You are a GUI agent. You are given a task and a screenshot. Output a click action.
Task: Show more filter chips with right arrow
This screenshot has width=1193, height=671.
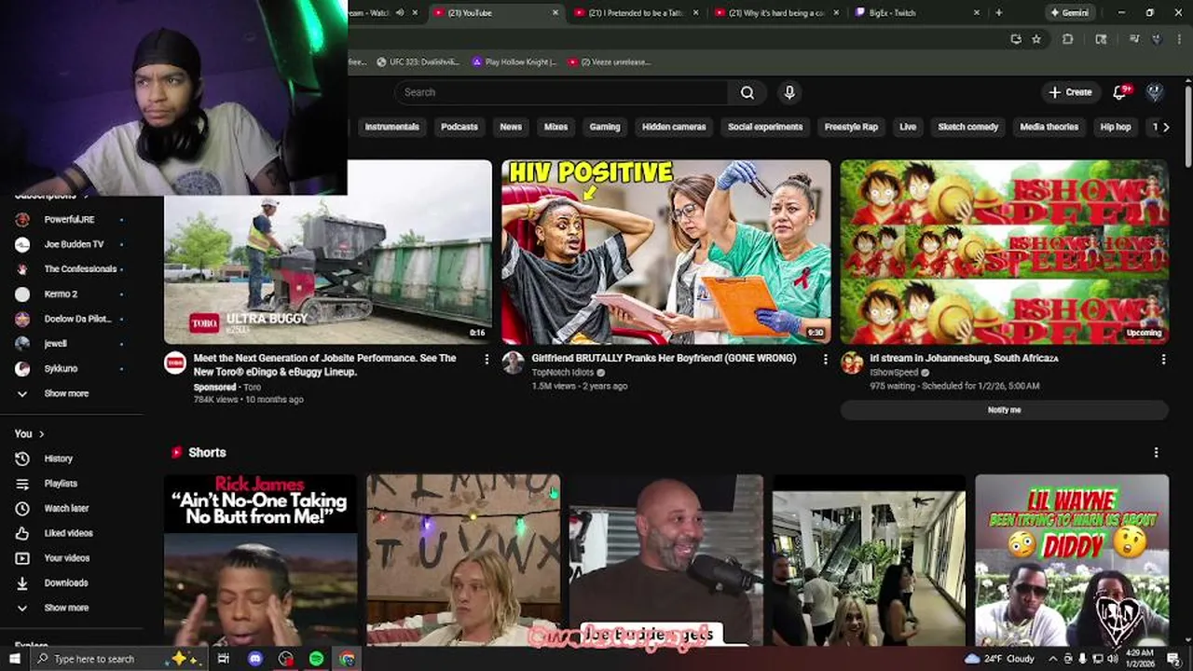tap(1165, 127)
